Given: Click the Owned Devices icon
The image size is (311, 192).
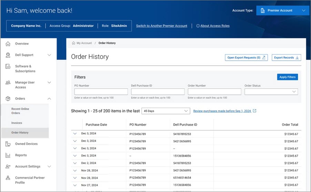Looking at the screenshot, I should 8,144.
